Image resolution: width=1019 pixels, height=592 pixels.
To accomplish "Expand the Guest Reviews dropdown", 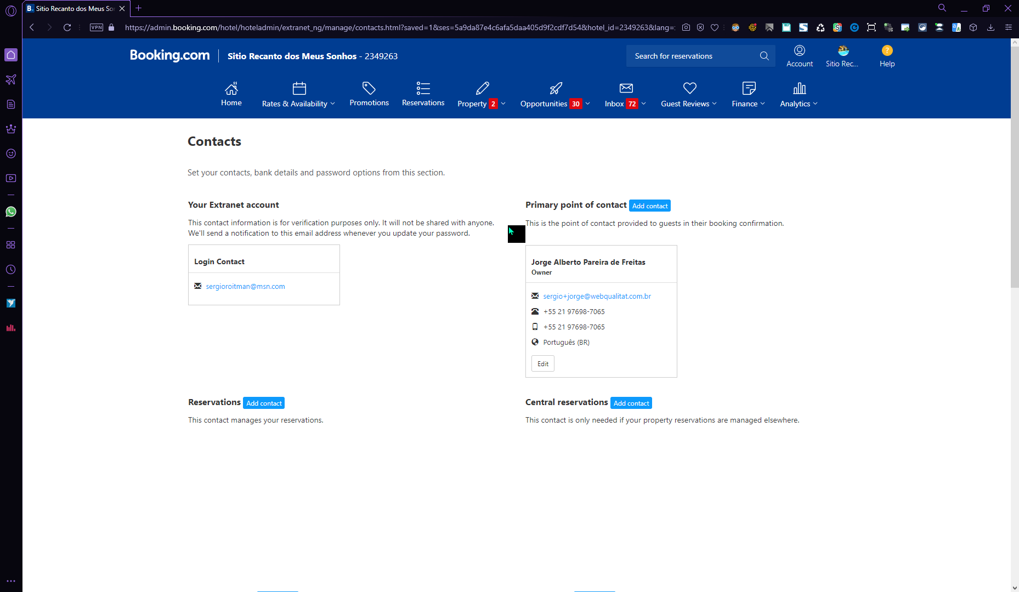I will (x=689, y=94).
